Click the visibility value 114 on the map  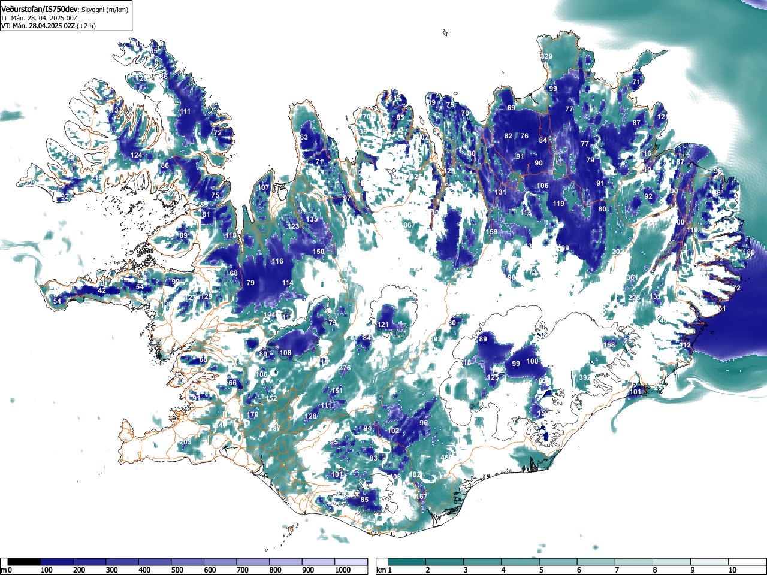[288, 283]
